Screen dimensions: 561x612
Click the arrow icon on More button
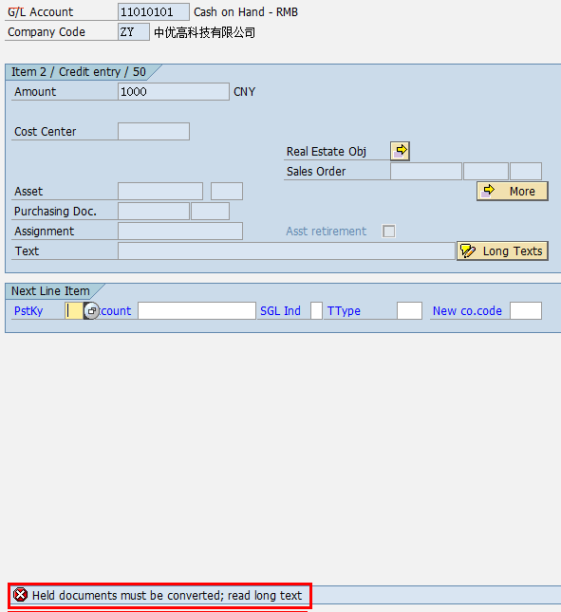(x=489, y=191)
